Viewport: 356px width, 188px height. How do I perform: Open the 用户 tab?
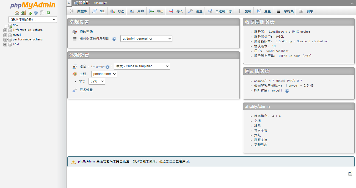coord(137,11)
